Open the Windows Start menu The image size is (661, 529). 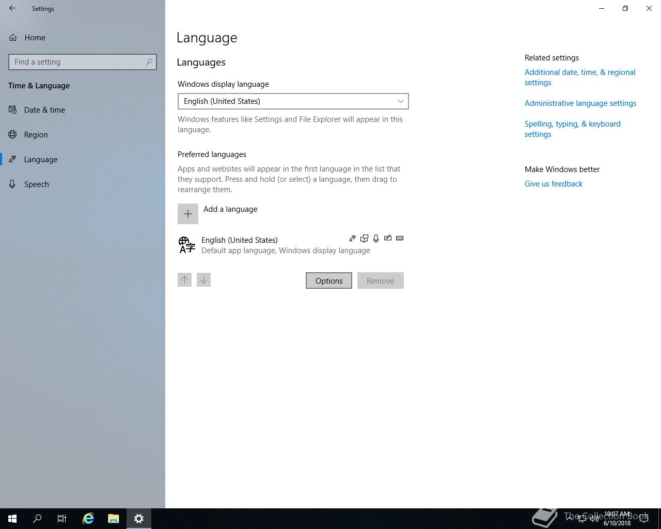pos(12,519)
